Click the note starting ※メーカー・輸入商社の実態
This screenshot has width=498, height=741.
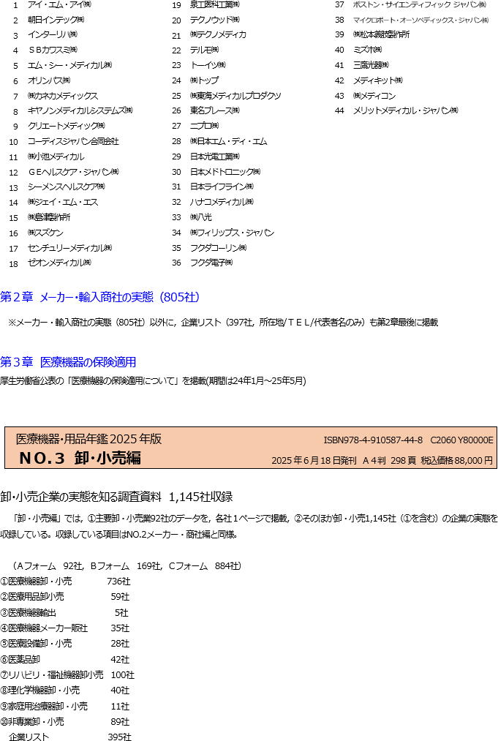(224, 323)
